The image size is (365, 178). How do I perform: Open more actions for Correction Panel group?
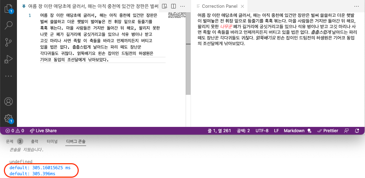[x=357, y=6]
